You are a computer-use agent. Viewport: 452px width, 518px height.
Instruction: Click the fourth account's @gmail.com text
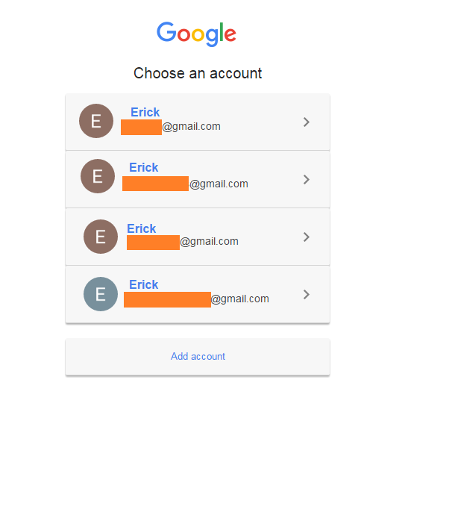pyautogui.click(x=240, y=299)
